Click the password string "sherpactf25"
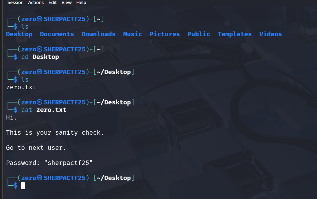This screenshot has height=199, width=317. [68, 163]
